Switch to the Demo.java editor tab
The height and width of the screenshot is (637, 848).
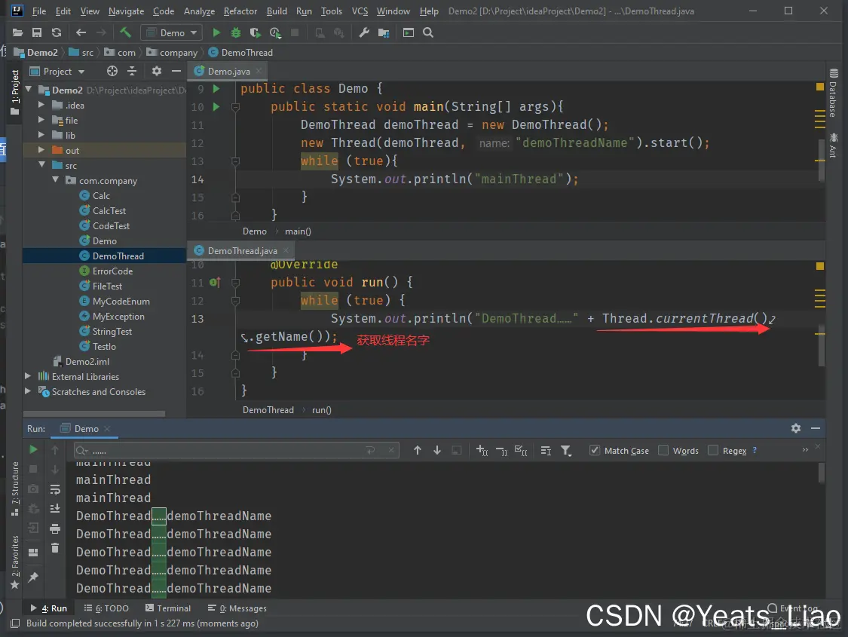pyautogui.click(x=228, y=72)
